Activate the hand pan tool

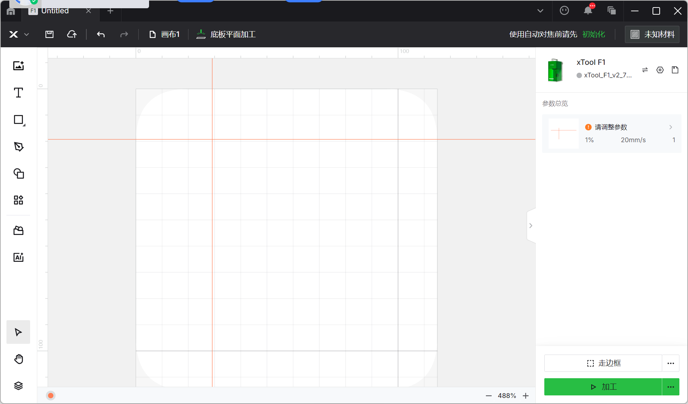point(18,359)
